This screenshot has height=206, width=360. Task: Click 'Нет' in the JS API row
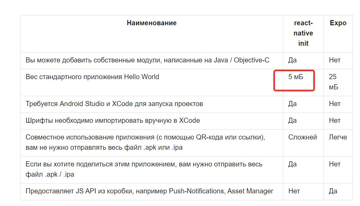tap(294, 191)
